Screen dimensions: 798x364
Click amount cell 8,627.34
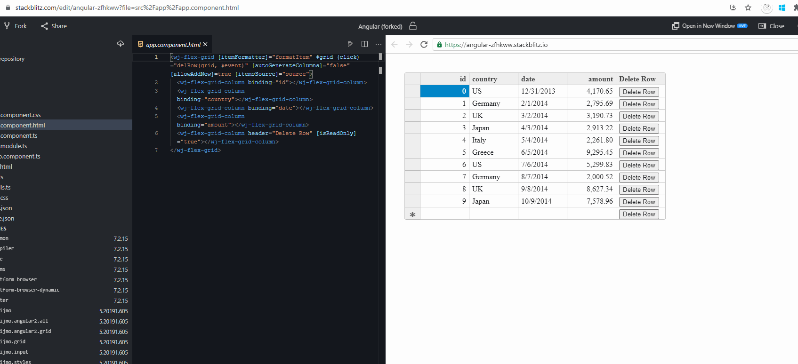(591, 189)
